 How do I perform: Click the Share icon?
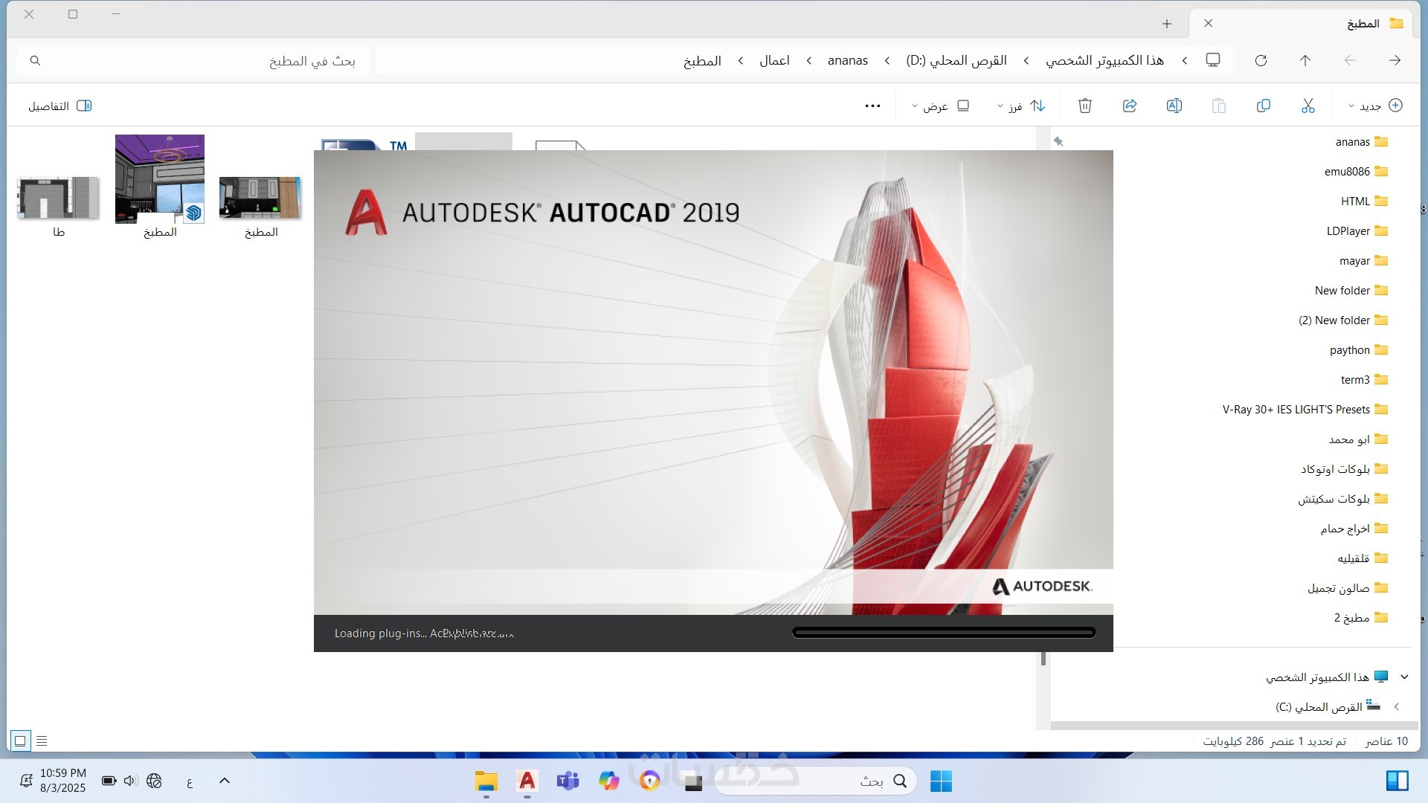pyautogui.click(x=1129, y=106)
